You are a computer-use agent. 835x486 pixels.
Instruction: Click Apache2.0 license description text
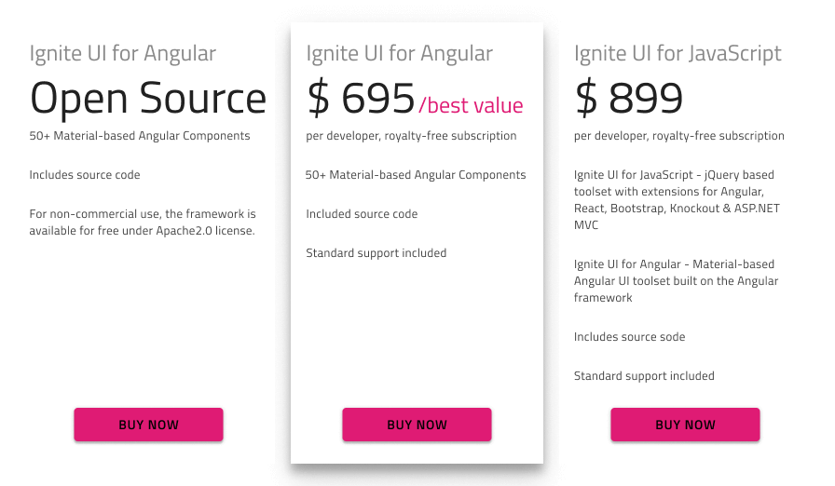pyautogui.click(x=143, y=223)
